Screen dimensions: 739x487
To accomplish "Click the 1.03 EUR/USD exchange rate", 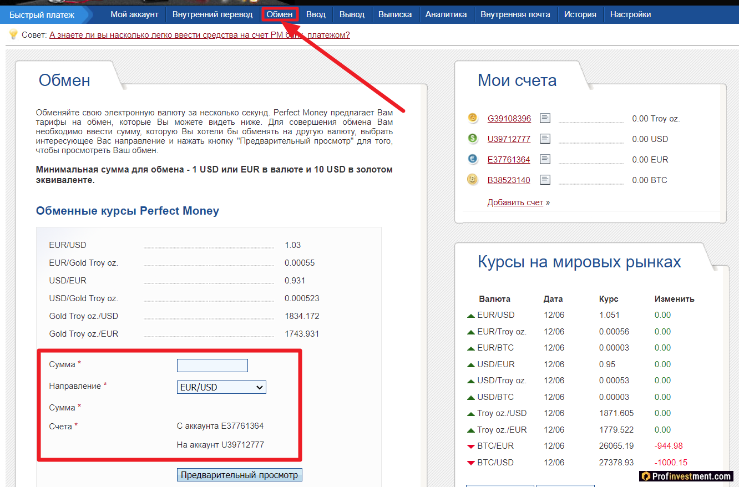I will pos(292,245).
